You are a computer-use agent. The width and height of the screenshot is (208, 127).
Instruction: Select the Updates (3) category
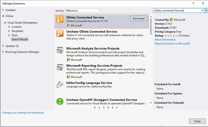(x=12, y=46)
